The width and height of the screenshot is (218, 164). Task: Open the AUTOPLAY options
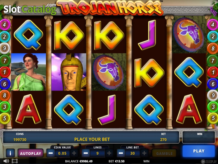31,153
